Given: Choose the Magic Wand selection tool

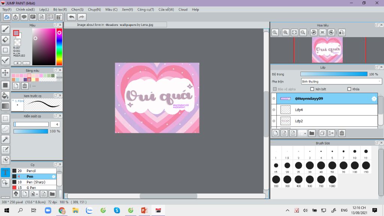Looking at the screenshot, I should tap(5, 139).
